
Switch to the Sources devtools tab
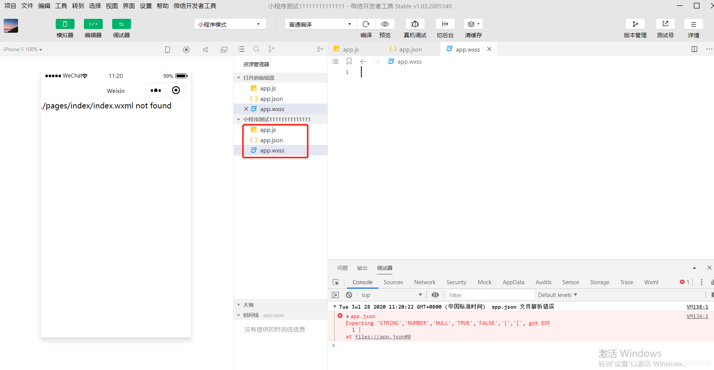(393, 282)
